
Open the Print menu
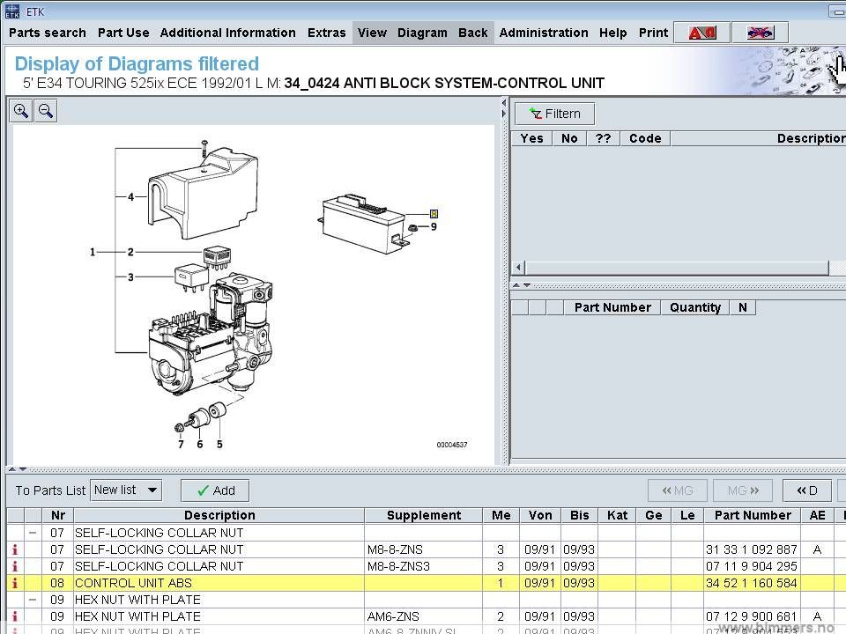[x=653, y=33]
